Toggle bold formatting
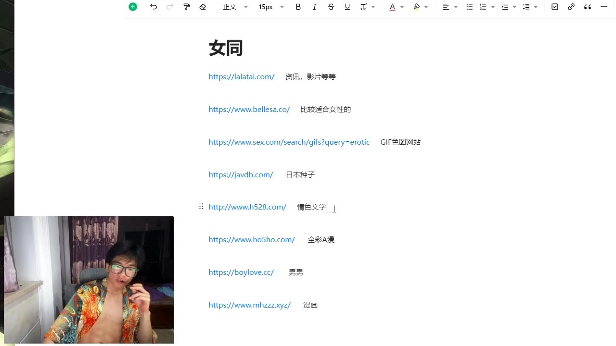 pyautogui.click(x=298, y=7)
